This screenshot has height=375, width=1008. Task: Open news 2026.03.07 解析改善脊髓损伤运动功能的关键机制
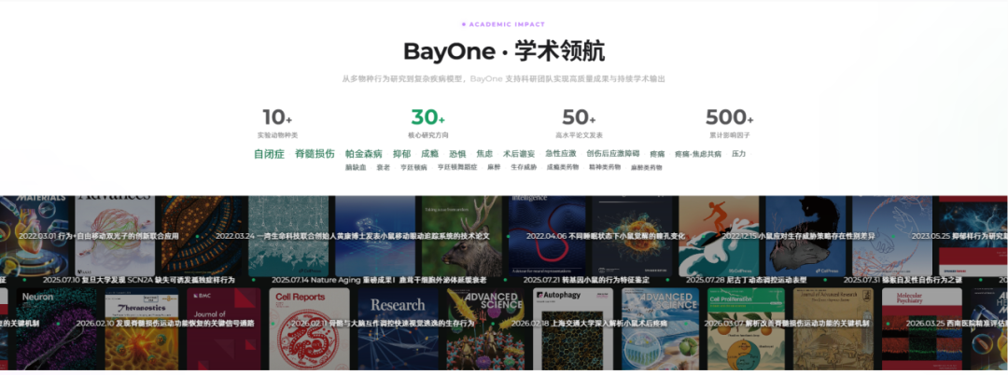point(787,324)
